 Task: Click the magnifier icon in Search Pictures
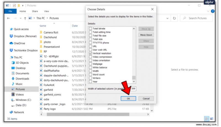click(185, 18)
